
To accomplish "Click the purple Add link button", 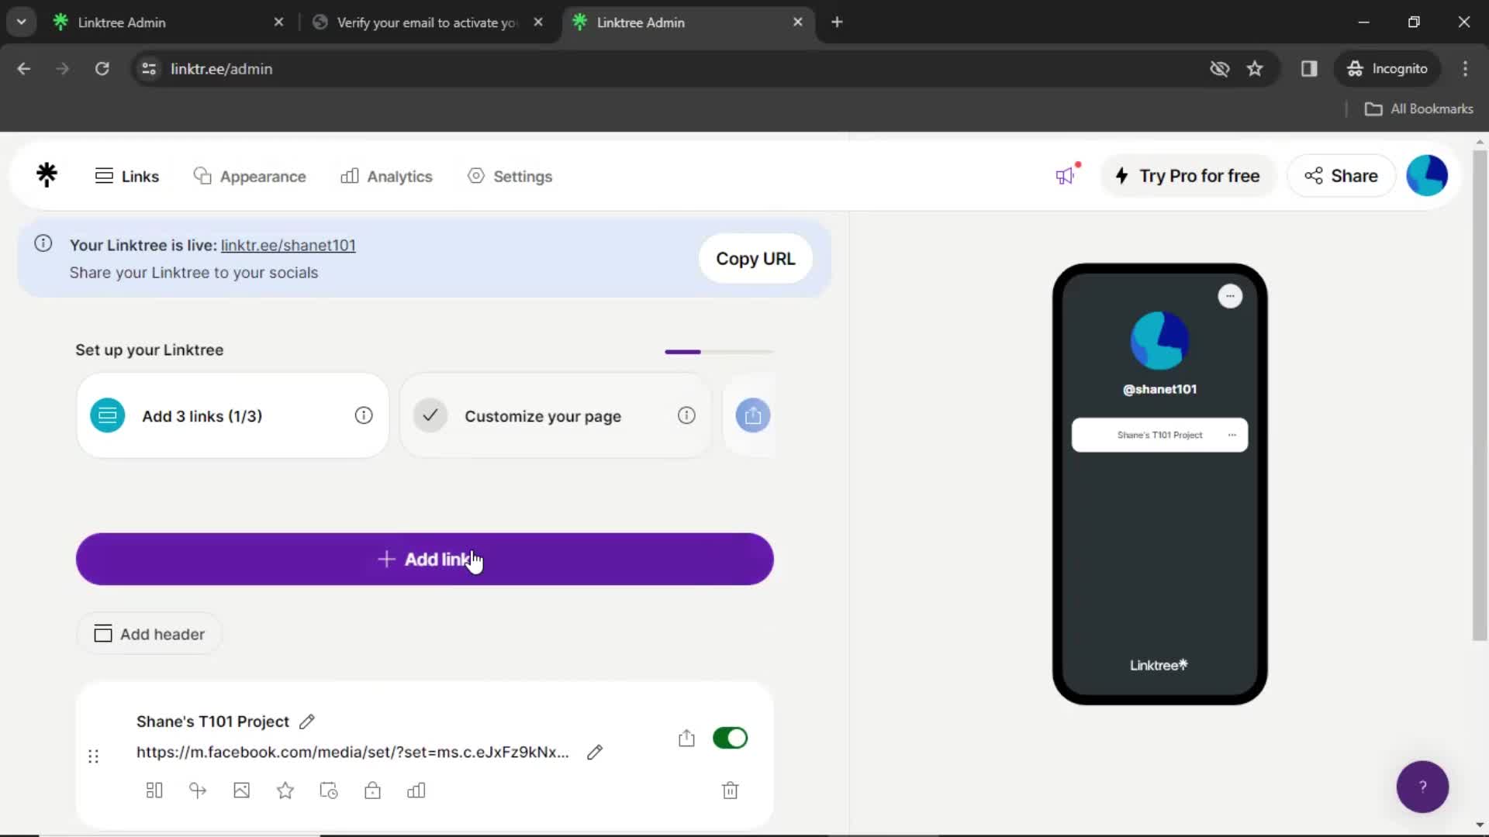I will pos(425,559).
